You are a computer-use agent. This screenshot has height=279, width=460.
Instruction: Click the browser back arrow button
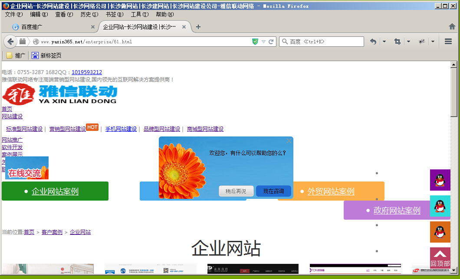click(10, 42)
